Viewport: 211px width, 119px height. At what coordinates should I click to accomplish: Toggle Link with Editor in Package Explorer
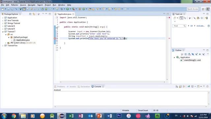(34, 14)
